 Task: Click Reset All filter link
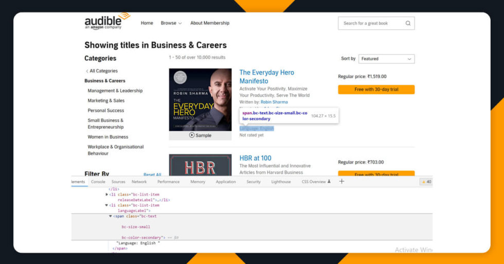pos(152,174)
